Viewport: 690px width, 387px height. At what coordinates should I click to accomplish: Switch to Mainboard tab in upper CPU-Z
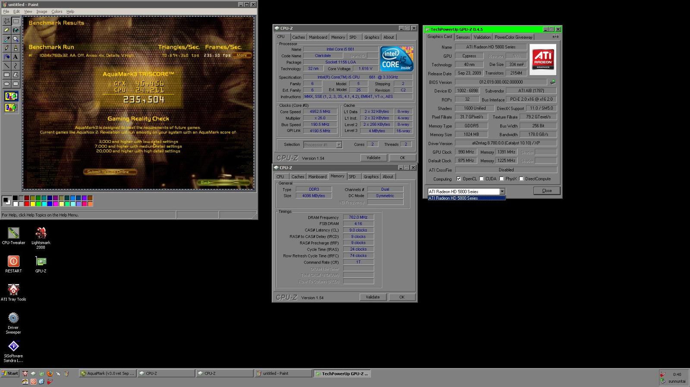[318, 37]
